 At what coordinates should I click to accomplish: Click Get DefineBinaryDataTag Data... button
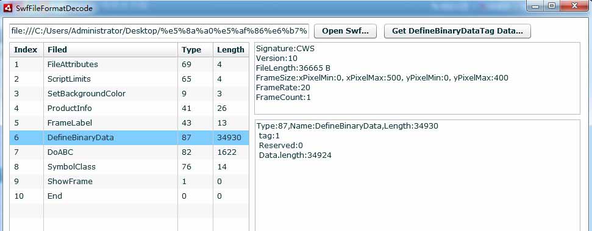[457, 31]
